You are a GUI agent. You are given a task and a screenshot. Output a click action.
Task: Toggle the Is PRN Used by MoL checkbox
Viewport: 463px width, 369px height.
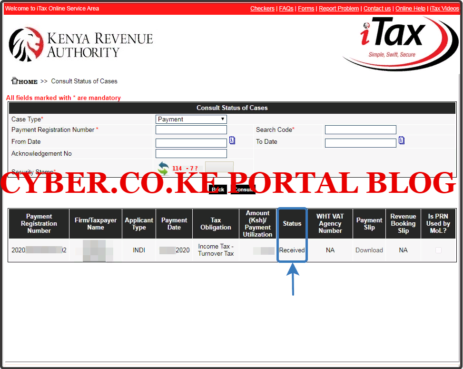pyautogui.click(x=438, y=250)
